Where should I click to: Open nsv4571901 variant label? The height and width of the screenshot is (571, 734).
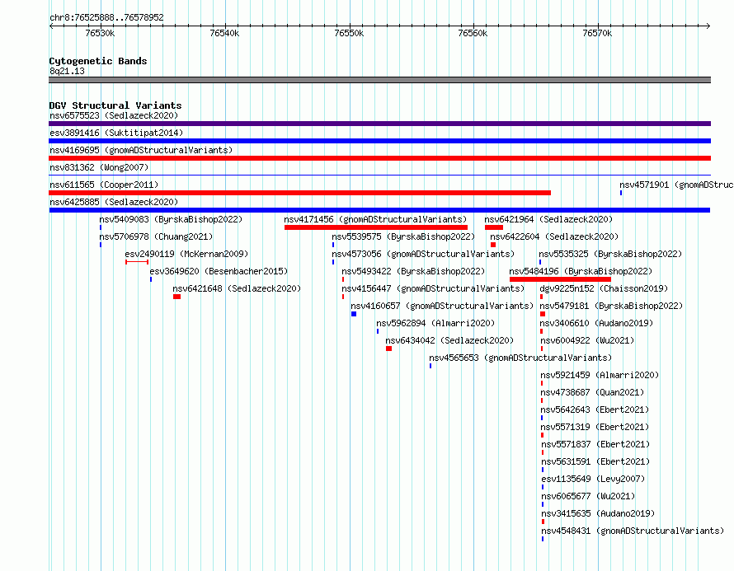pos(676,185)
